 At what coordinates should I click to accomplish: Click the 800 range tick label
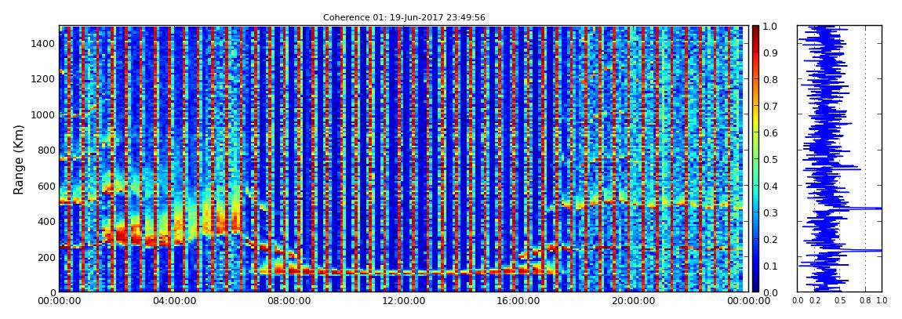point(45,150)
